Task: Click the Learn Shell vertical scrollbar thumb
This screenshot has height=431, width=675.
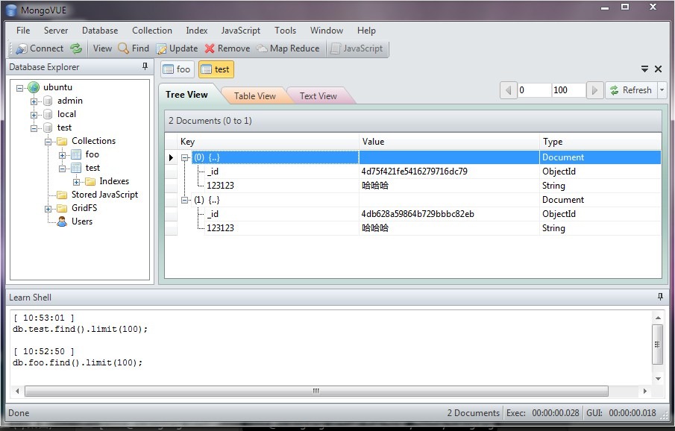Action: [x=657, y=345]
